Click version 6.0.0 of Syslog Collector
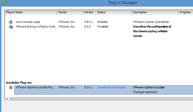 click(x=87, y=27)
